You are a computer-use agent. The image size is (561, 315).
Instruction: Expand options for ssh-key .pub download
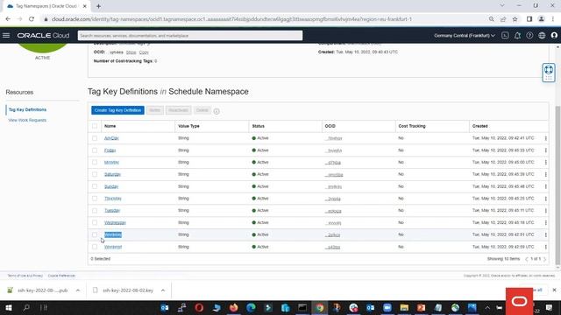point(78,290)
